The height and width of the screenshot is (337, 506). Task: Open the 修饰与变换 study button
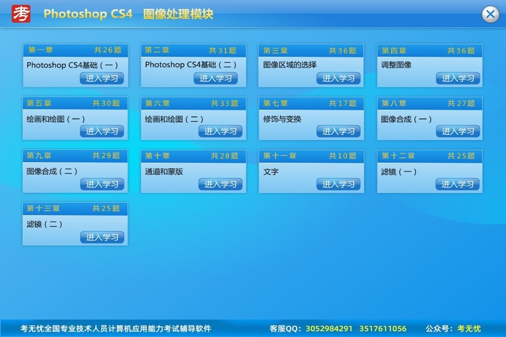[339, 132]
